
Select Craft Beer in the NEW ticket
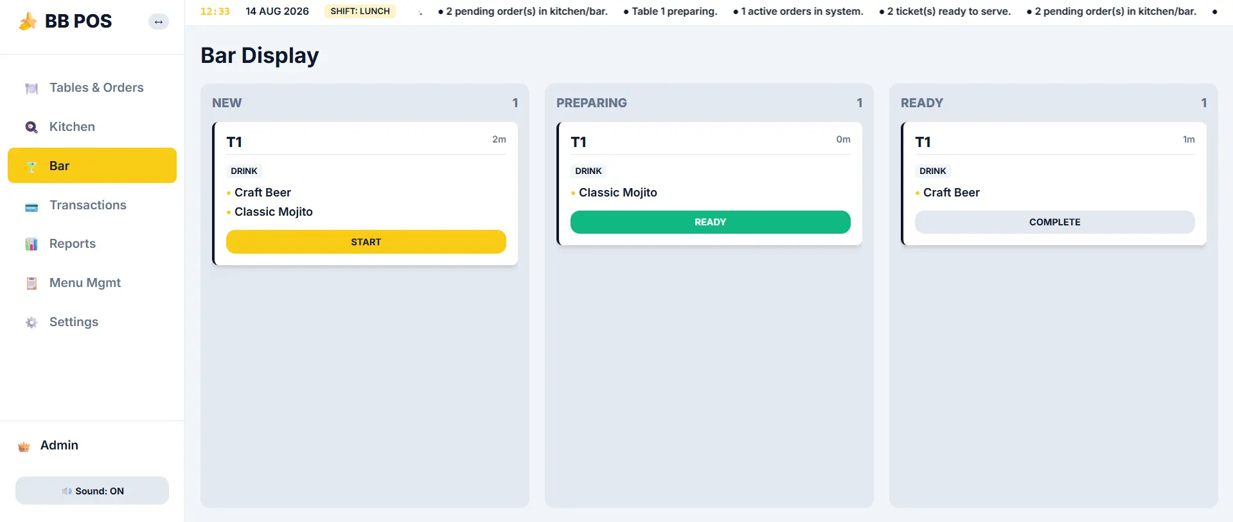pyautogui.click(x=263, y=193)
